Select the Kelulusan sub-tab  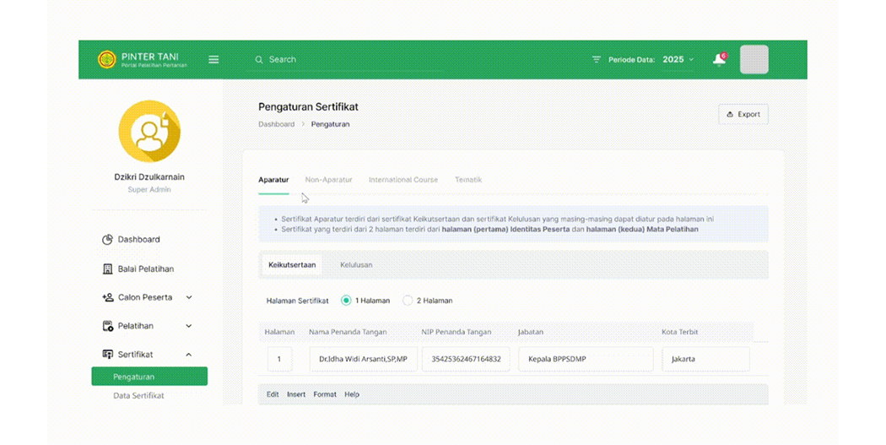(x=356, y=264)
